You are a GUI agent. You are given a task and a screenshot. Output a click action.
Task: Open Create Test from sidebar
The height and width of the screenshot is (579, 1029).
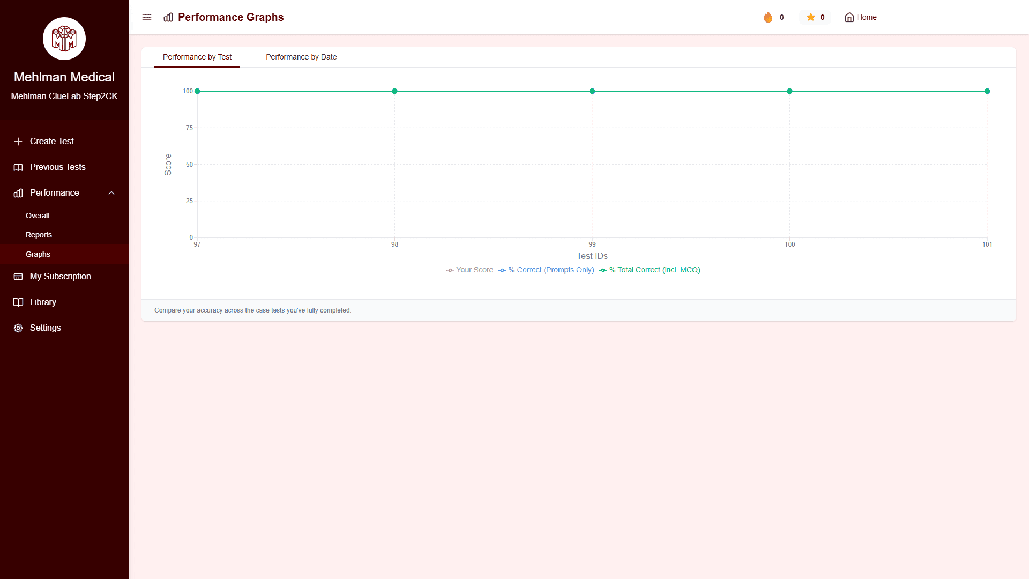[52, 142]
